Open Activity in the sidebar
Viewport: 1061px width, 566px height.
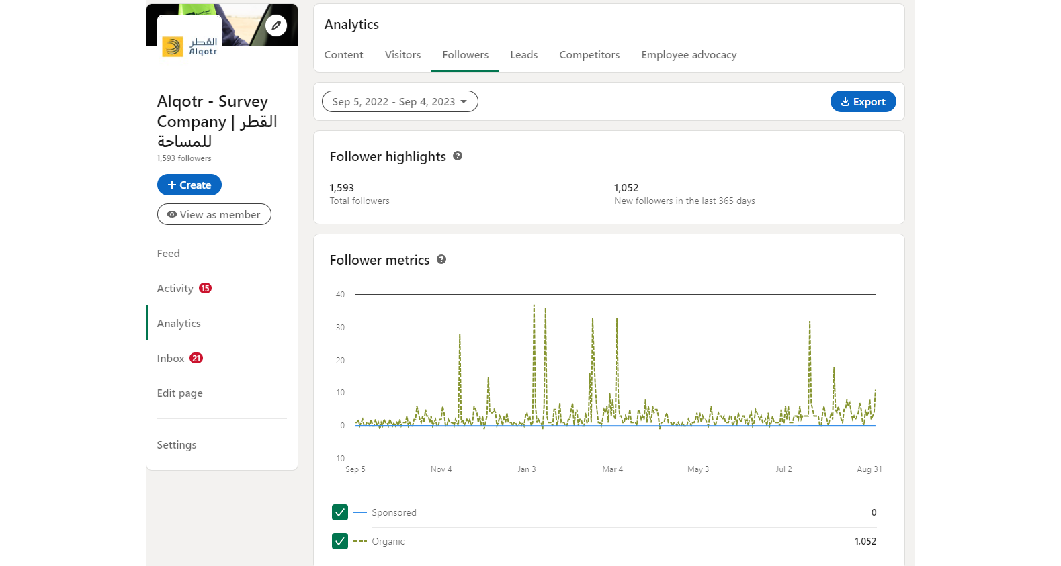[x=175, y=288]
